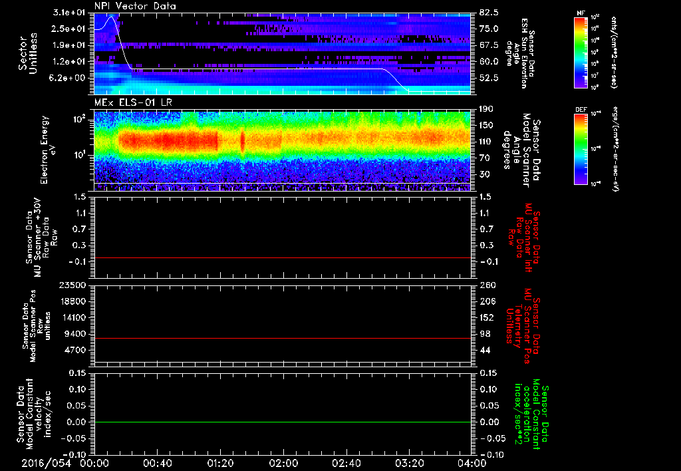The height and width of the screenshot is (471, 681).
Task: Click the red MU Scanner Pos telemetry line
Action: click(282, 338)
